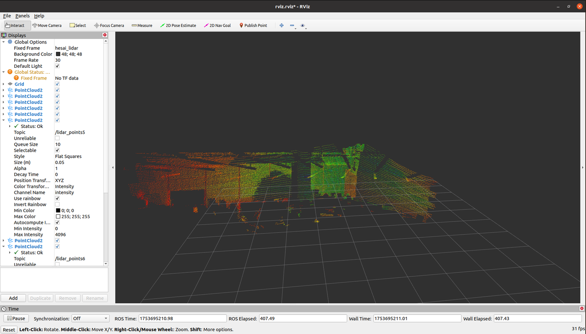Open the File menu
The image size is (586, 334).
7,16
